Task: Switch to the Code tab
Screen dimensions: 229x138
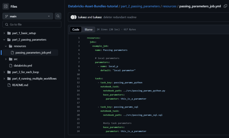Action: click(x=76, y=29)
